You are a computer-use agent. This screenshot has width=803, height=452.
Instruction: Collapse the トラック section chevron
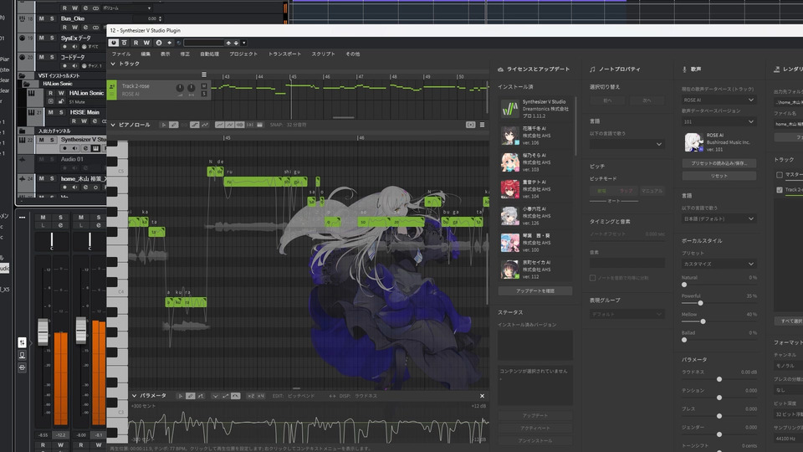coord(113,64)
